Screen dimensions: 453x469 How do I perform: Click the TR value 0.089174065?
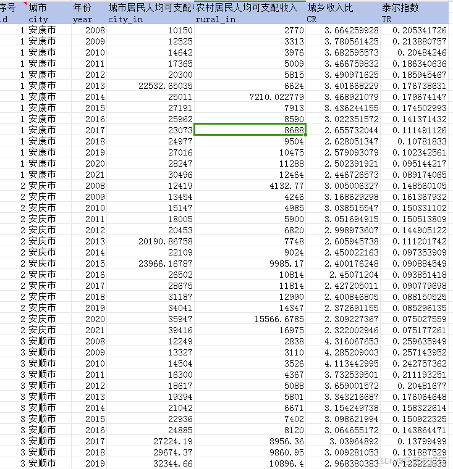(420, 175)
